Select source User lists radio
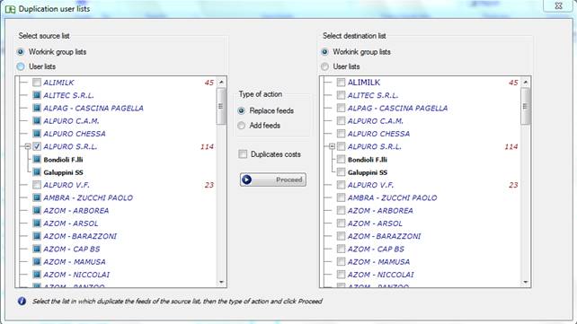Image resolution: width=577 pixels, height=324 pixels. pyautogui.click(x=21, y=66)
